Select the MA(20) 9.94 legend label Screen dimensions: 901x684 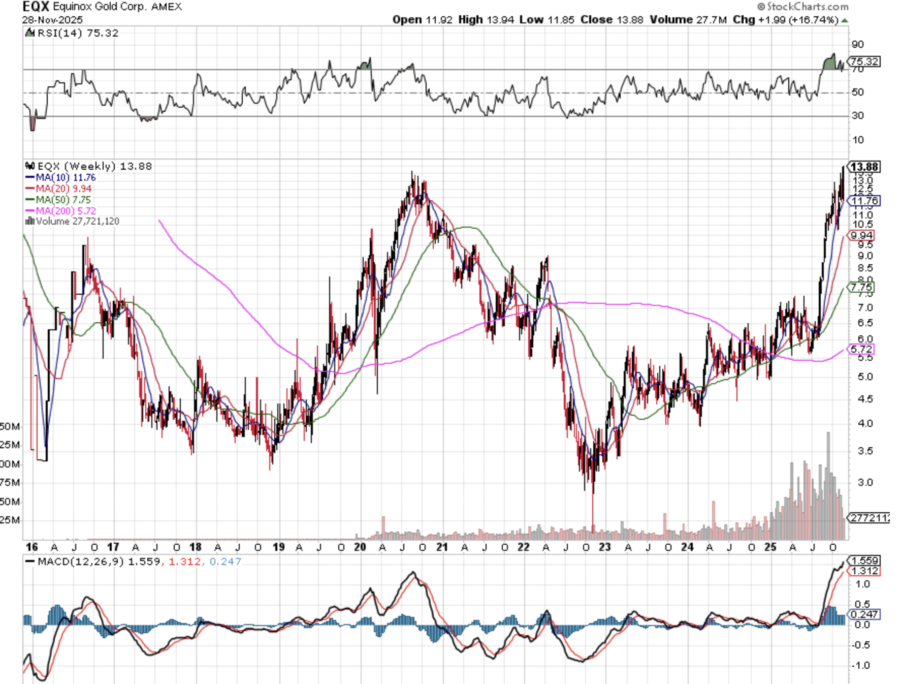[x=63, y=189]
